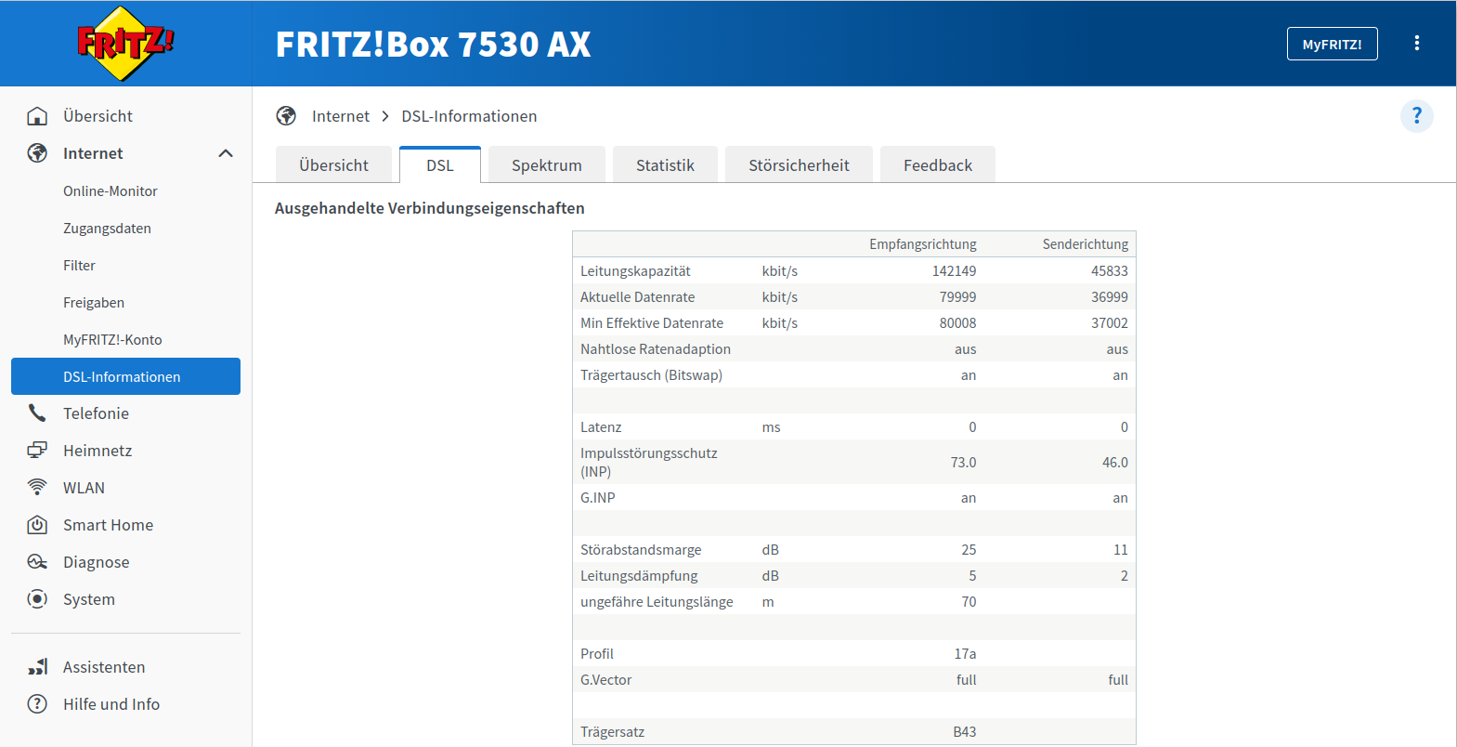Click the Internet globe icon in sidebar
This screenshot has width=1457, height=747.
[37, 153]
